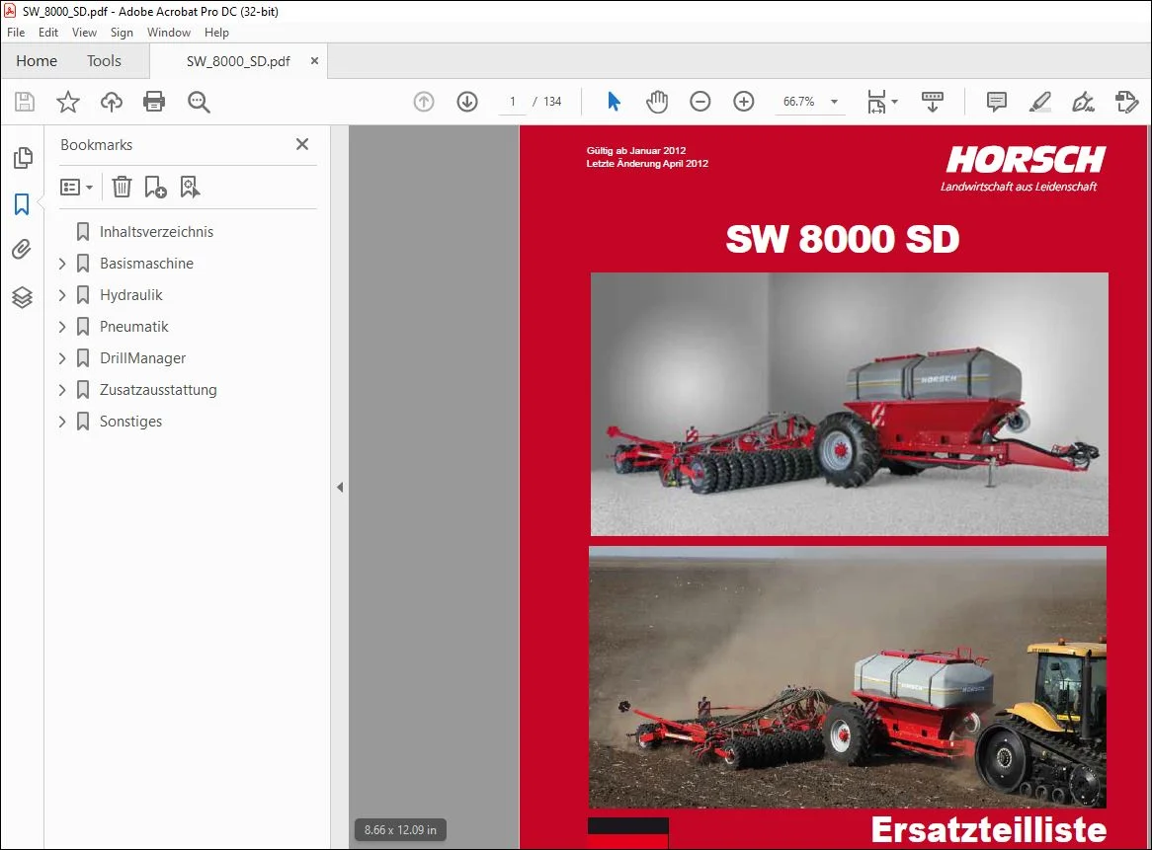Screen dimensions: 1152x850
Task: Open the Sign menu
Action: coord(122,33)
